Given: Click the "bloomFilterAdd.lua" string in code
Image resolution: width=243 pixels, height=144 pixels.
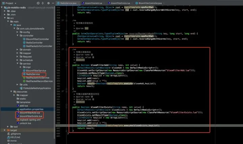Looking at the screenshot, I should [178, 70].
